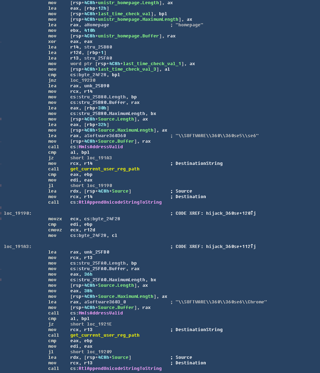Click the cmovz instruction mnemonic

[55, 230]
